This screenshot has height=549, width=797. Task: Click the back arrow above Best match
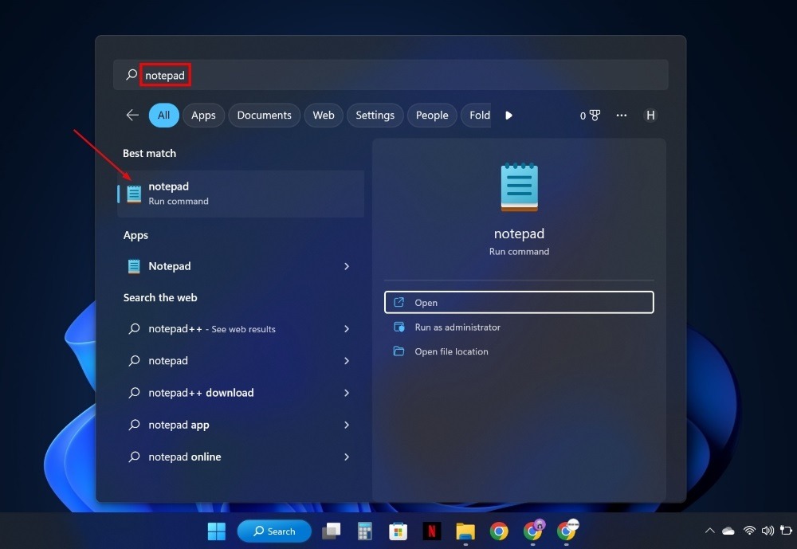[x=132, y=115]
